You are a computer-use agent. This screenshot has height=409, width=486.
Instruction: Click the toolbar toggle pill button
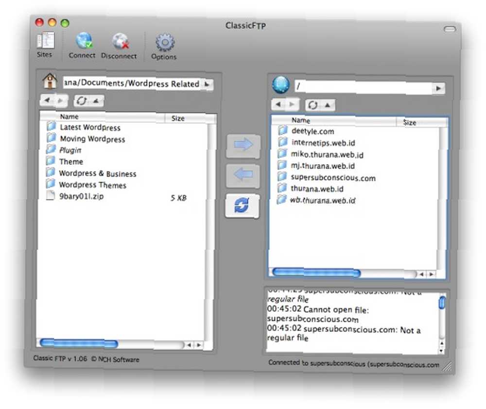coord(450,29)
